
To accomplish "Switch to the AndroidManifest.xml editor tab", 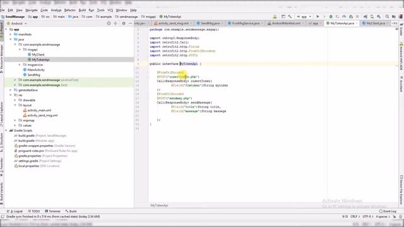I will pyautogui.click(x=285, y=23).
